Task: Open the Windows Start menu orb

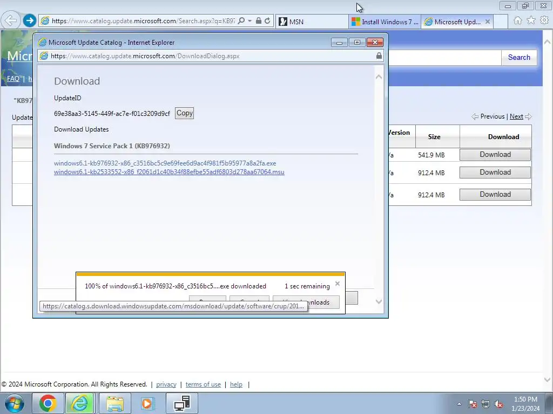Action: [x=15, y=403]
